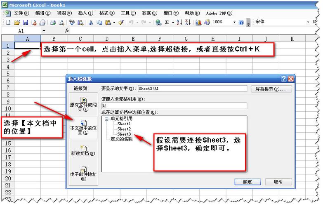This screenshot has height=206, width=323.
Task: Open the 插入(I) menu
Action: point(86,13)
